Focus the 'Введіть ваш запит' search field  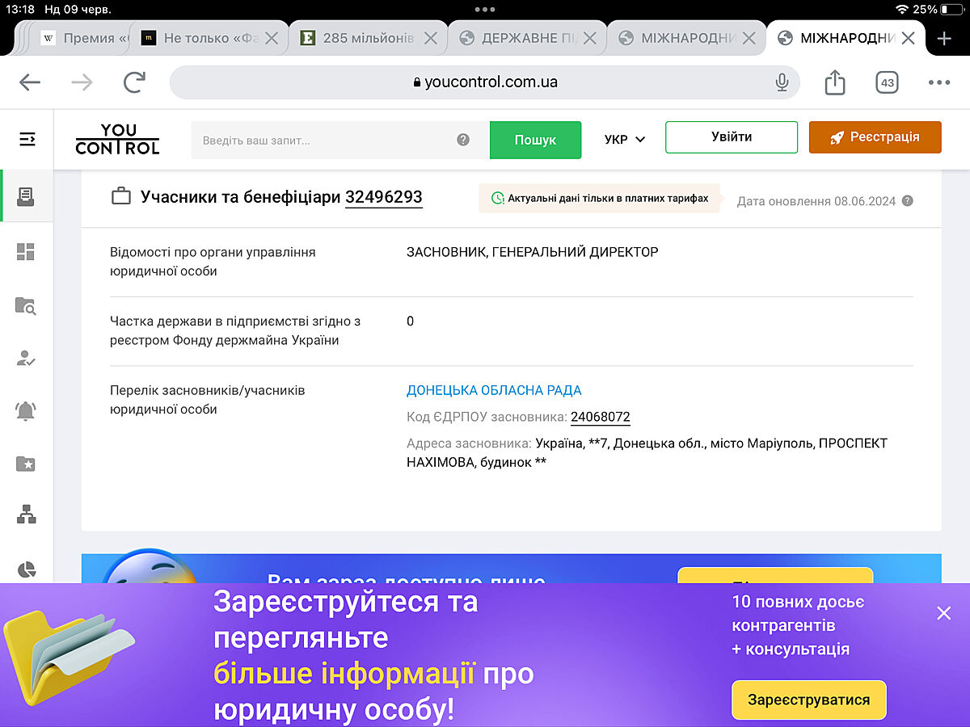coord(327,140)
